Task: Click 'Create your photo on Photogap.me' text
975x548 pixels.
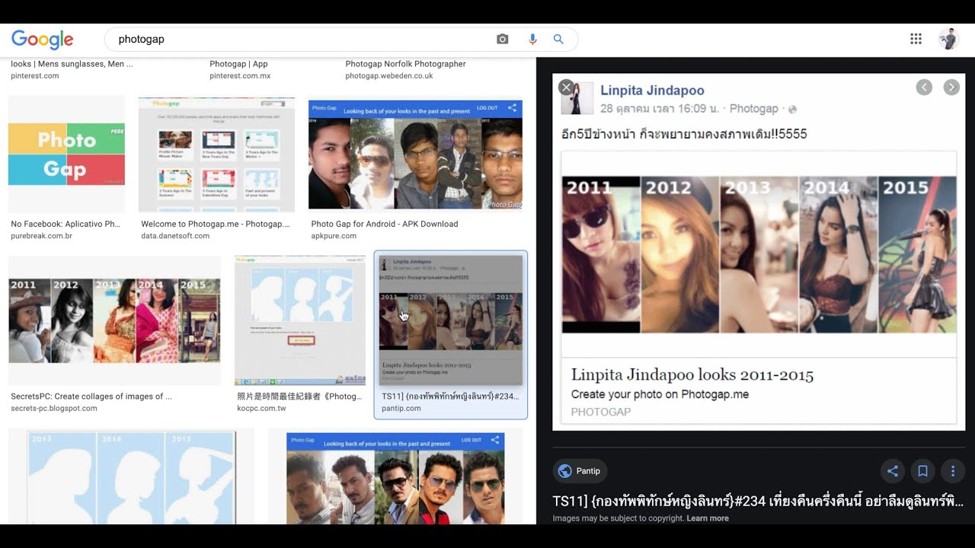Action: (660, 394)
